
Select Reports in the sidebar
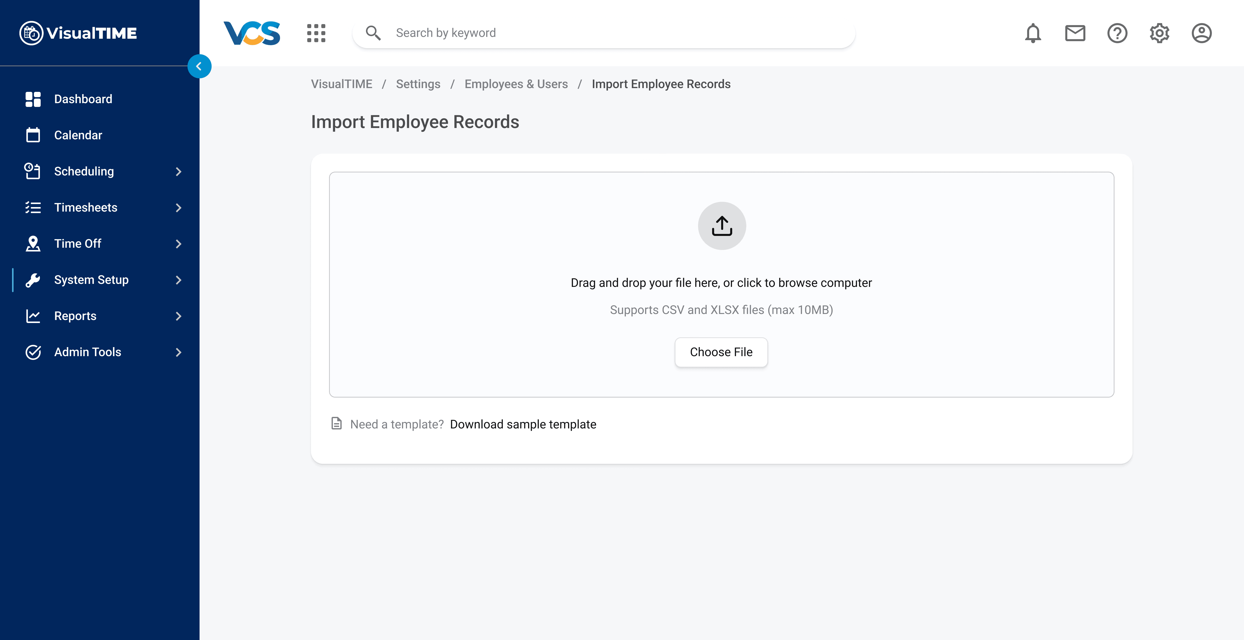coord(75,316)
